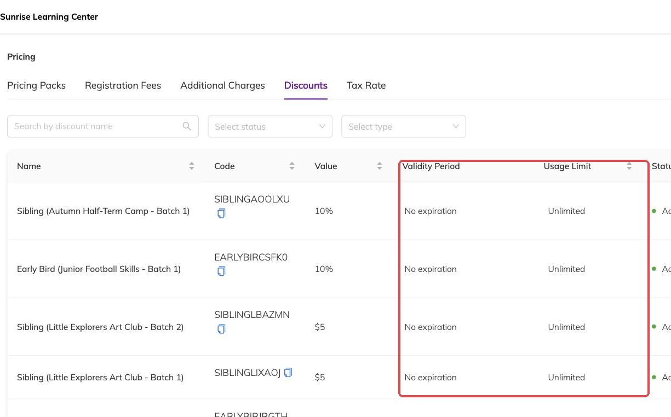Select Sibling (Little Explorers Art Club - Batch 2) name
The image size is (671, 417).
coord(100,327)
